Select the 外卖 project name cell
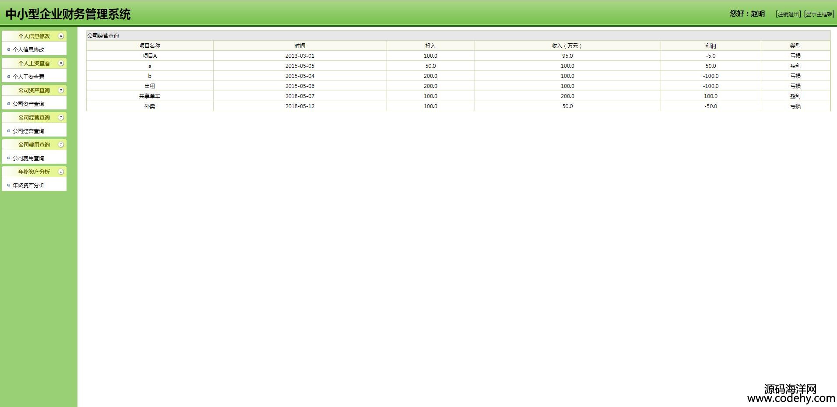This screenshot has width=837, height=407. (150, 106)
